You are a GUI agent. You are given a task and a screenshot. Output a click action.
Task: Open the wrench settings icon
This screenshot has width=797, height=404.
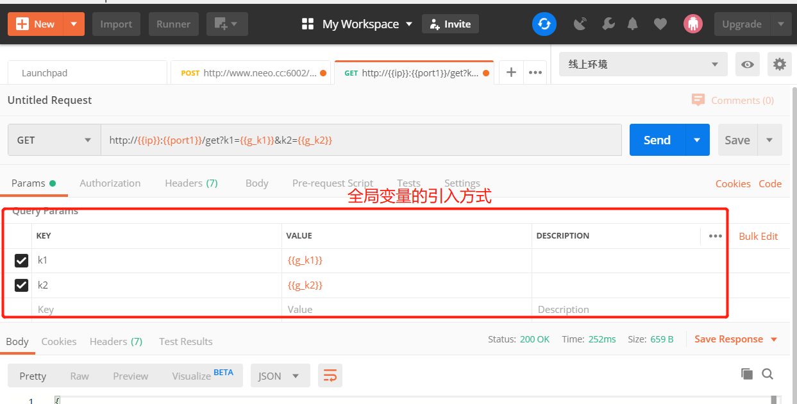(x=608, y=24)
